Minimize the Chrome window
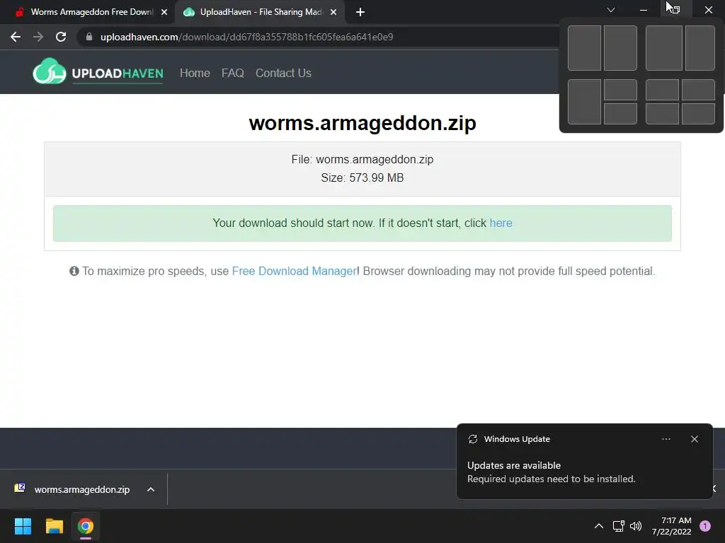 643,10
